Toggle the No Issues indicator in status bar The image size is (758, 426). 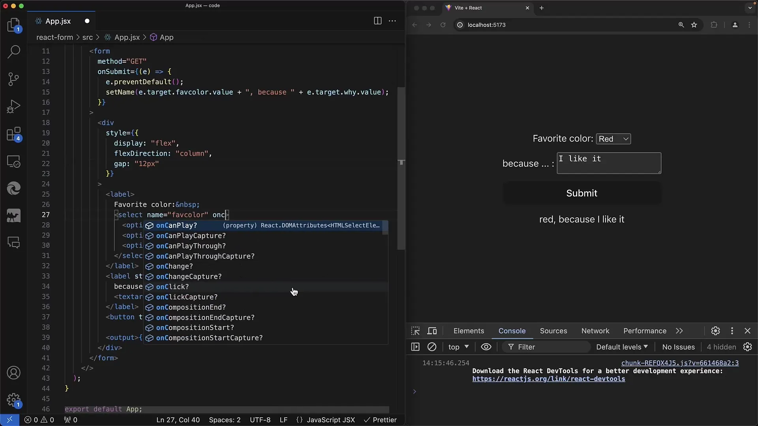point(678,347)
